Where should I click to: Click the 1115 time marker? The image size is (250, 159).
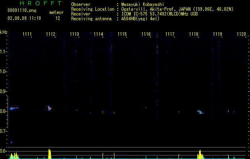(122, 34)
